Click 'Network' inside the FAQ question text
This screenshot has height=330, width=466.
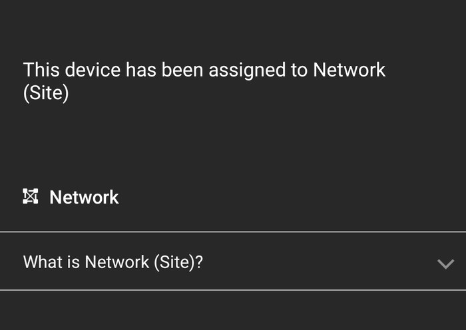[x=116, y=262]
